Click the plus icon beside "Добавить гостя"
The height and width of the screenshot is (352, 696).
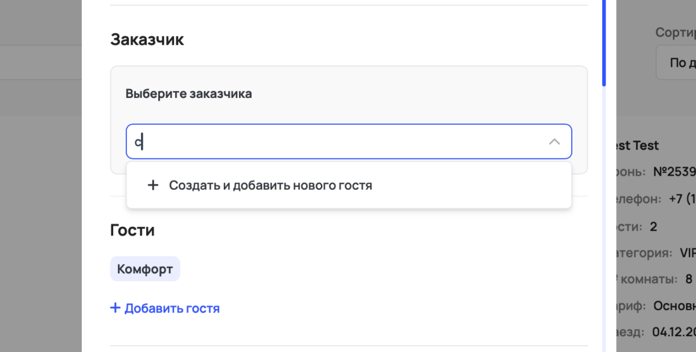tap(114, 308)
